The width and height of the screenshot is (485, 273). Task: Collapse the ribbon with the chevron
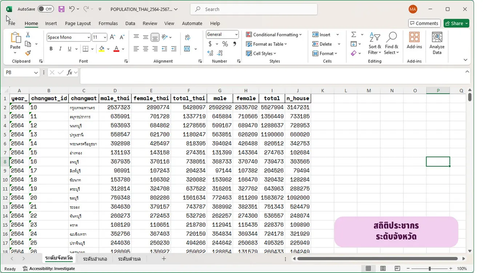(465, 60)
